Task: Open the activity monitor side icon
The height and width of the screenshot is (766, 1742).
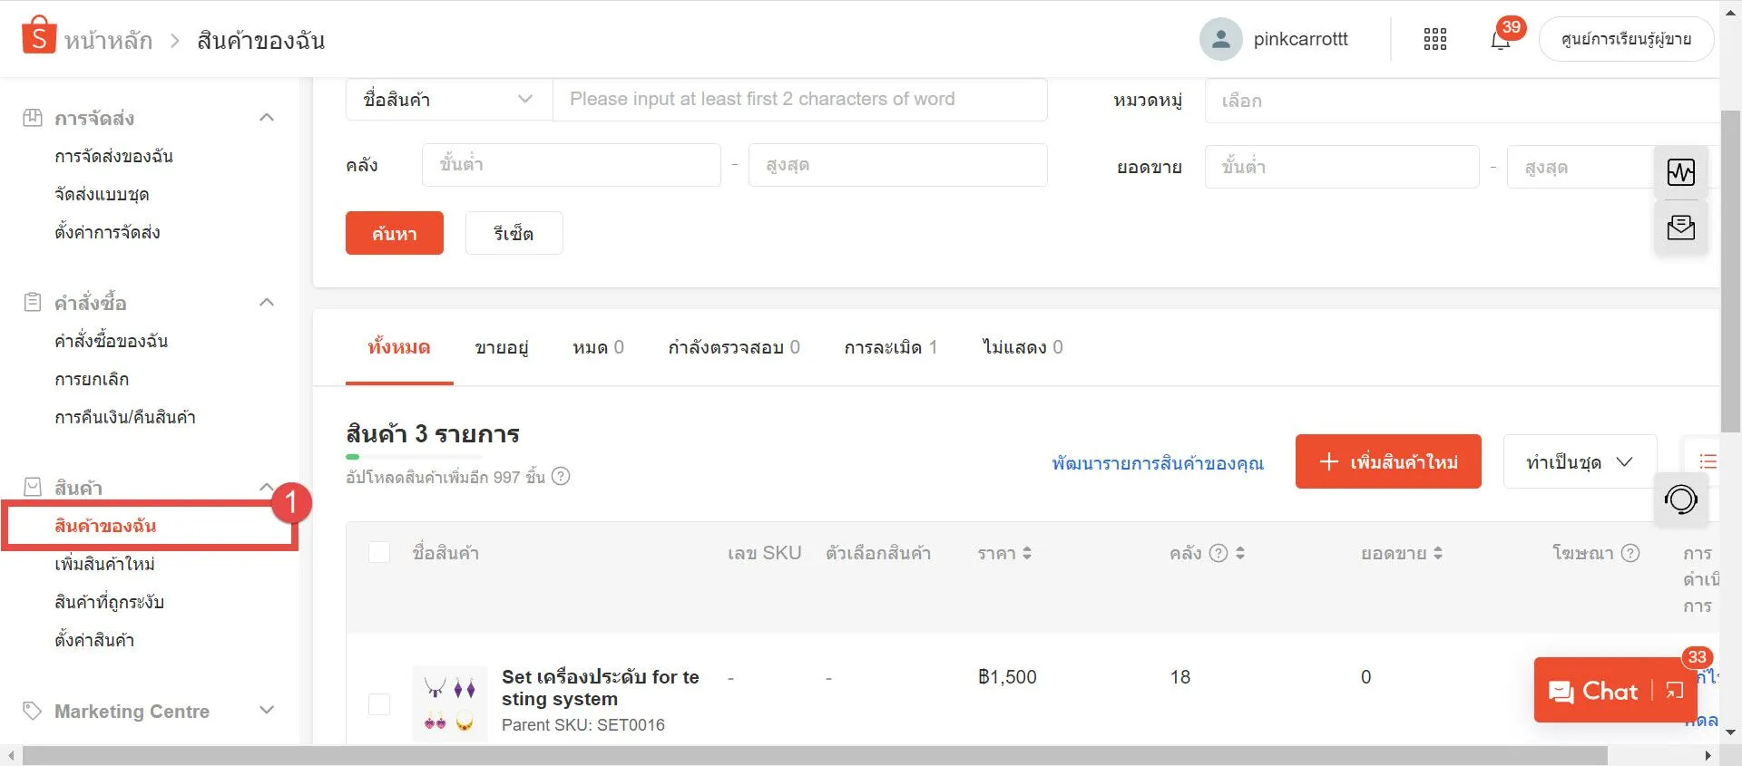Action: click(1680, 172)
